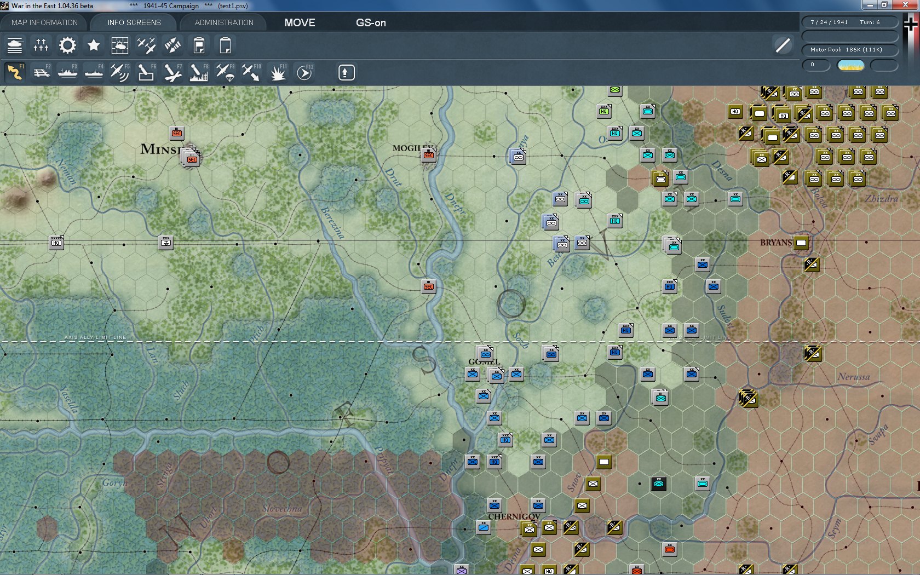Click the GS-on status label
The height and width of the screenshot is (575, 920).
point(371,22)
